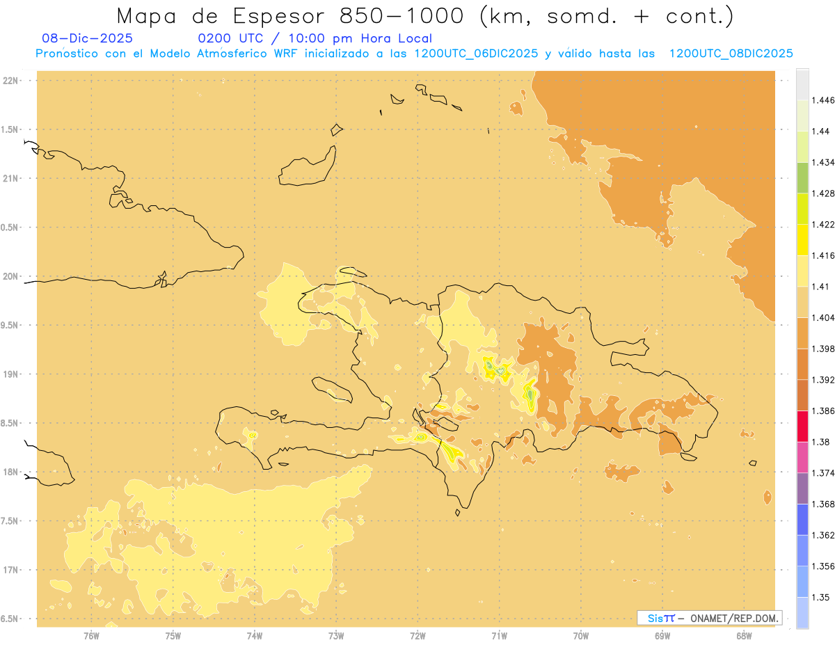
Task: Click the red legend swatch between 1.38 and 1.386
Action: tap(802, 426)
